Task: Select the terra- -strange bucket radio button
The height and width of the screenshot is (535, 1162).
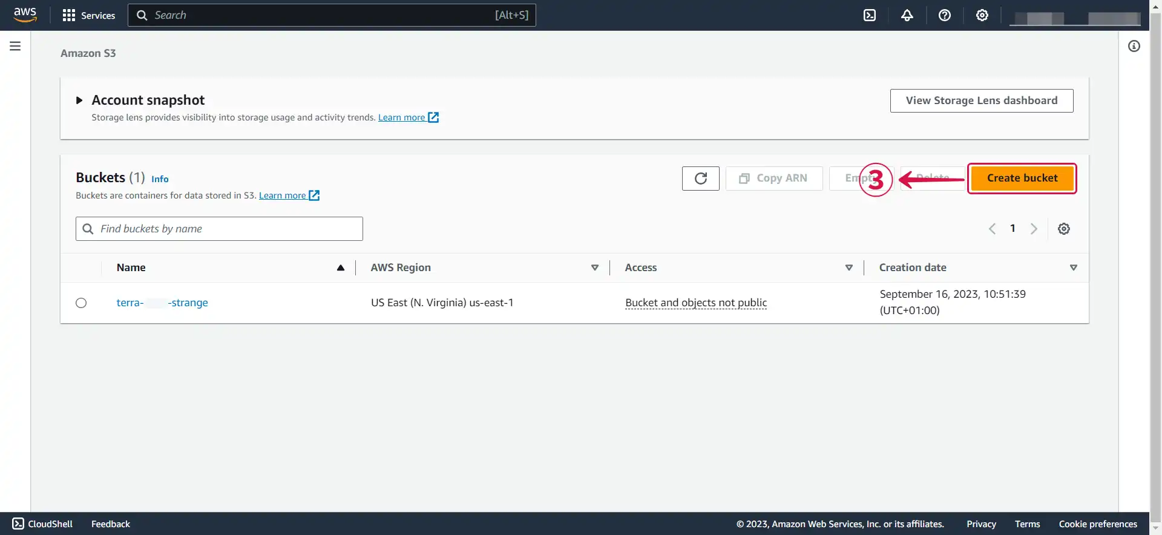Action: pos(81,303)
